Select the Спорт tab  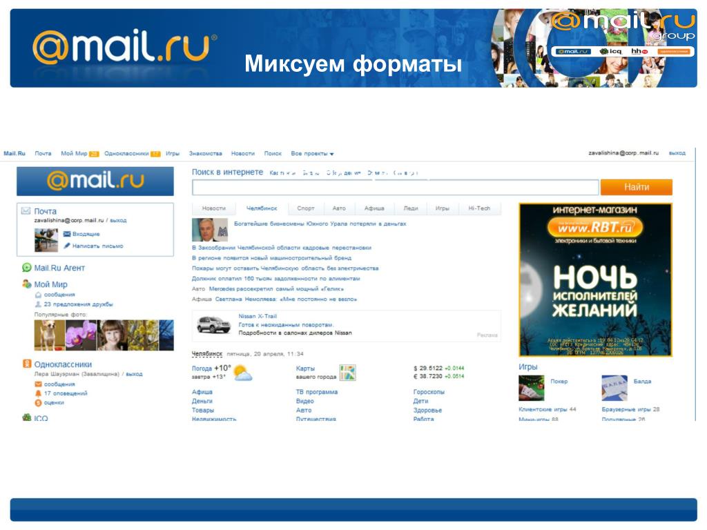305,208
